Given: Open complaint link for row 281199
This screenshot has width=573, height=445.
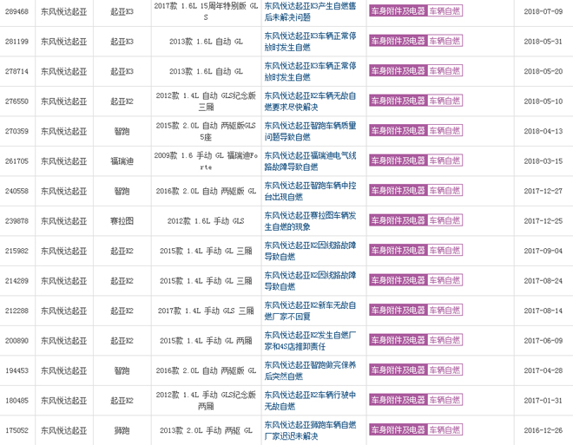Looking at the screenshot, I should [310, 42].
